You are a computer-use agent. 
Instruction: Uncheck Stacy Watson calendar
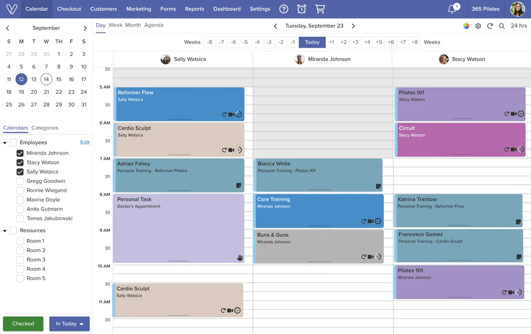(20, 162)
